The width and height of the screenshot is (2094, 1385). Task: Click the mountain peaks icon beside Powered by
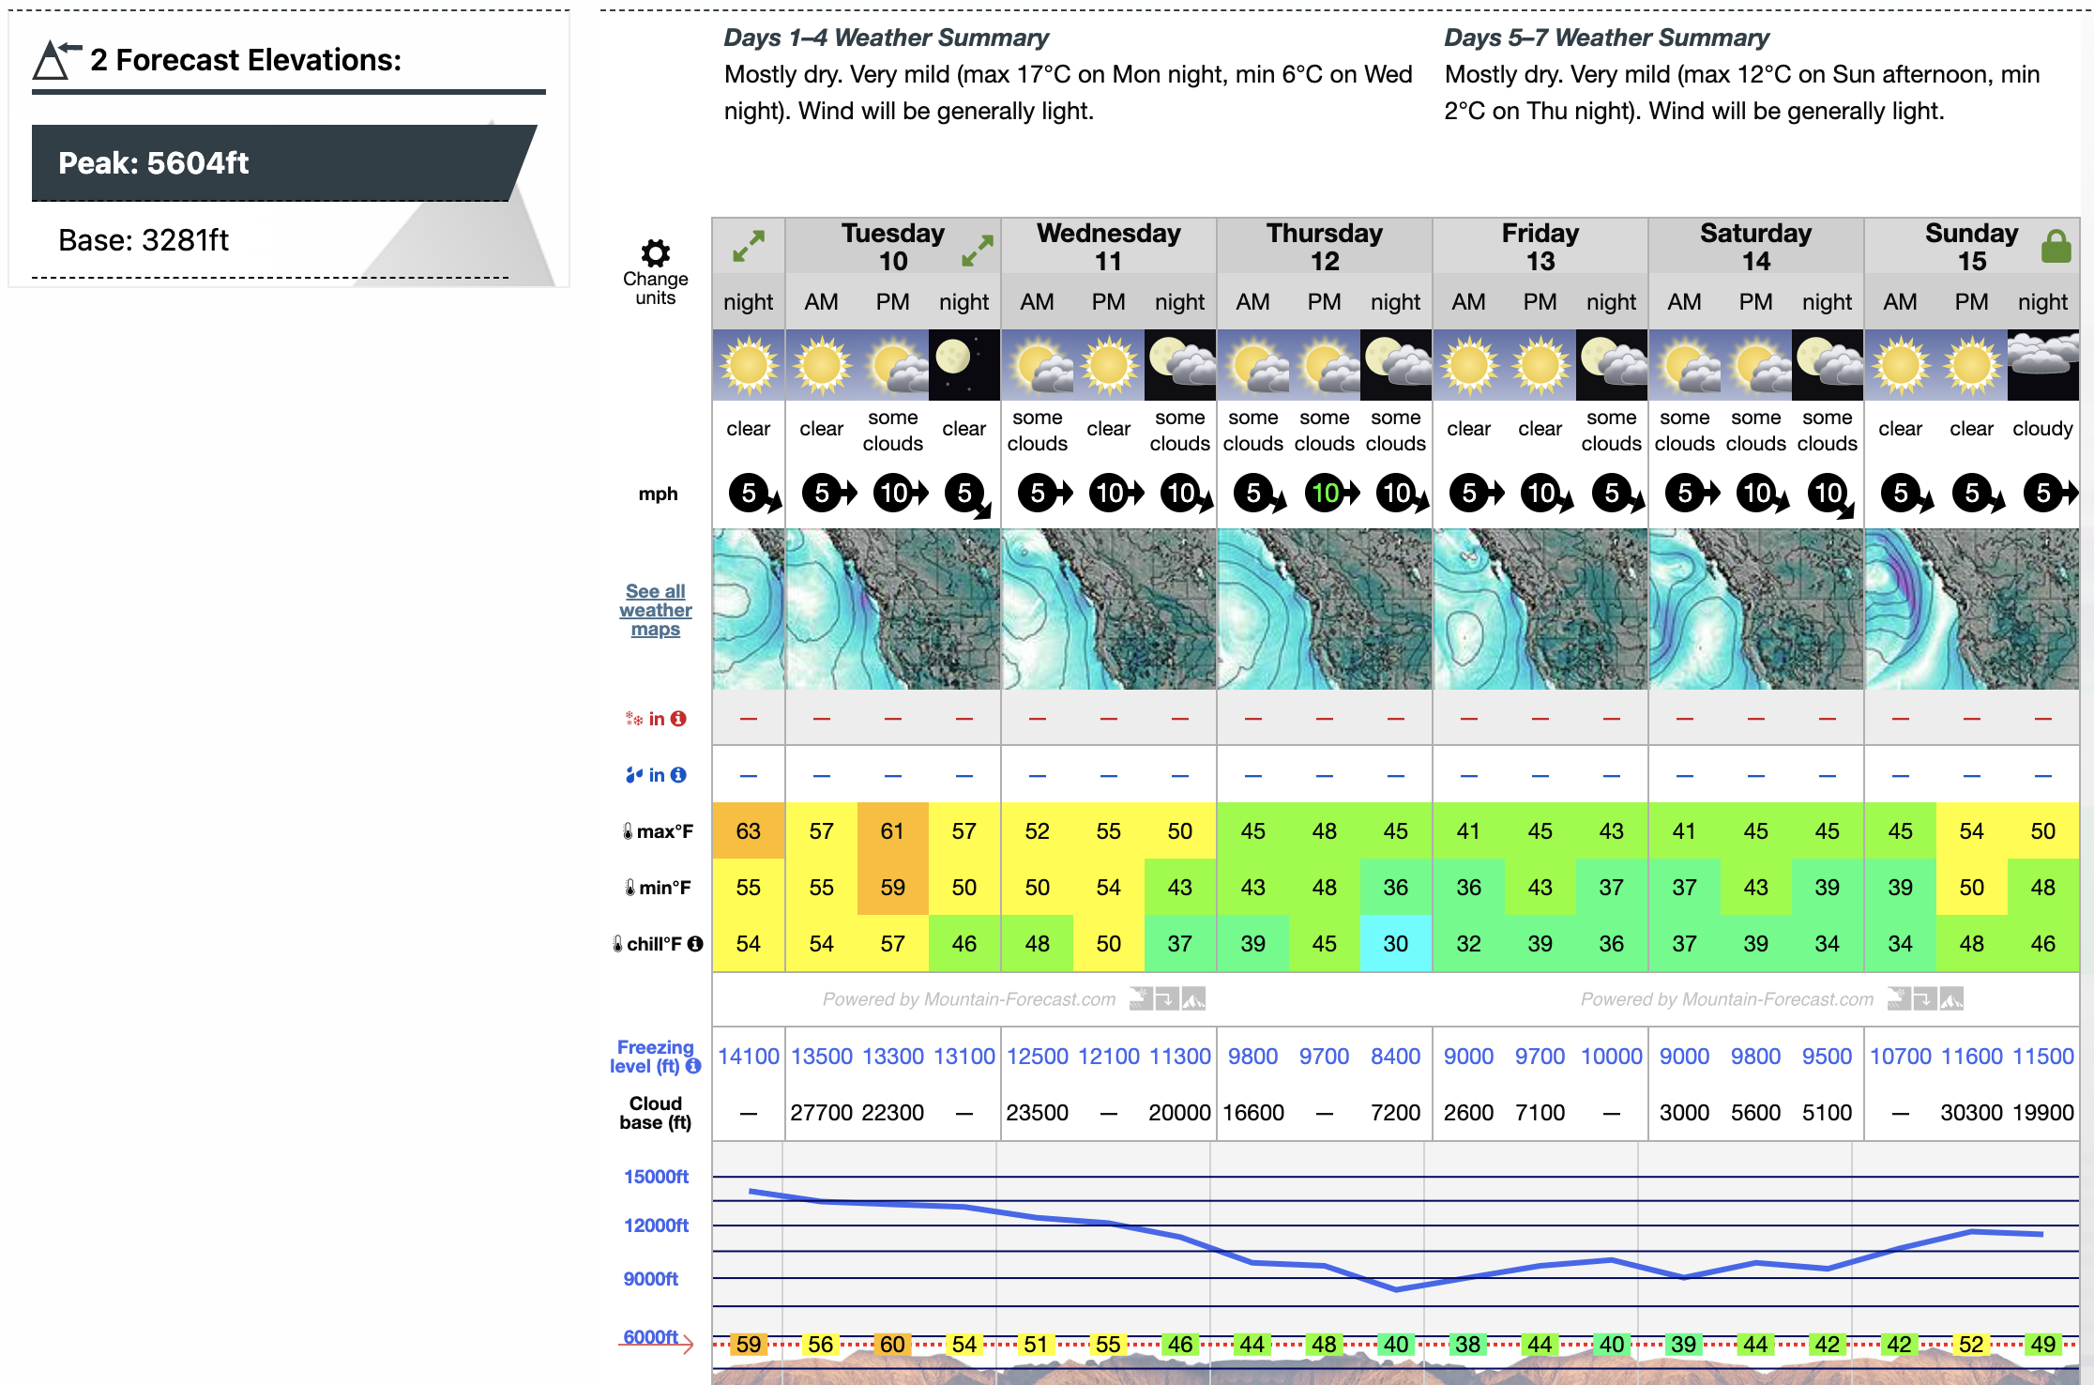tap(1192, 999)
